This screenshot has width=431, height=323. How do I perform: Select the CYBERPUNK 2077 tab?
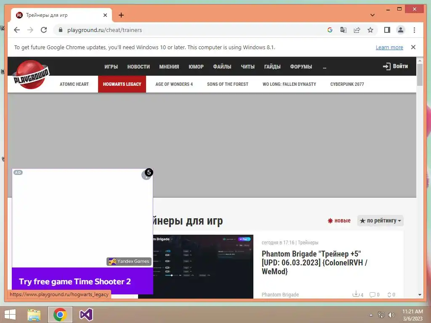coord(347,84)
